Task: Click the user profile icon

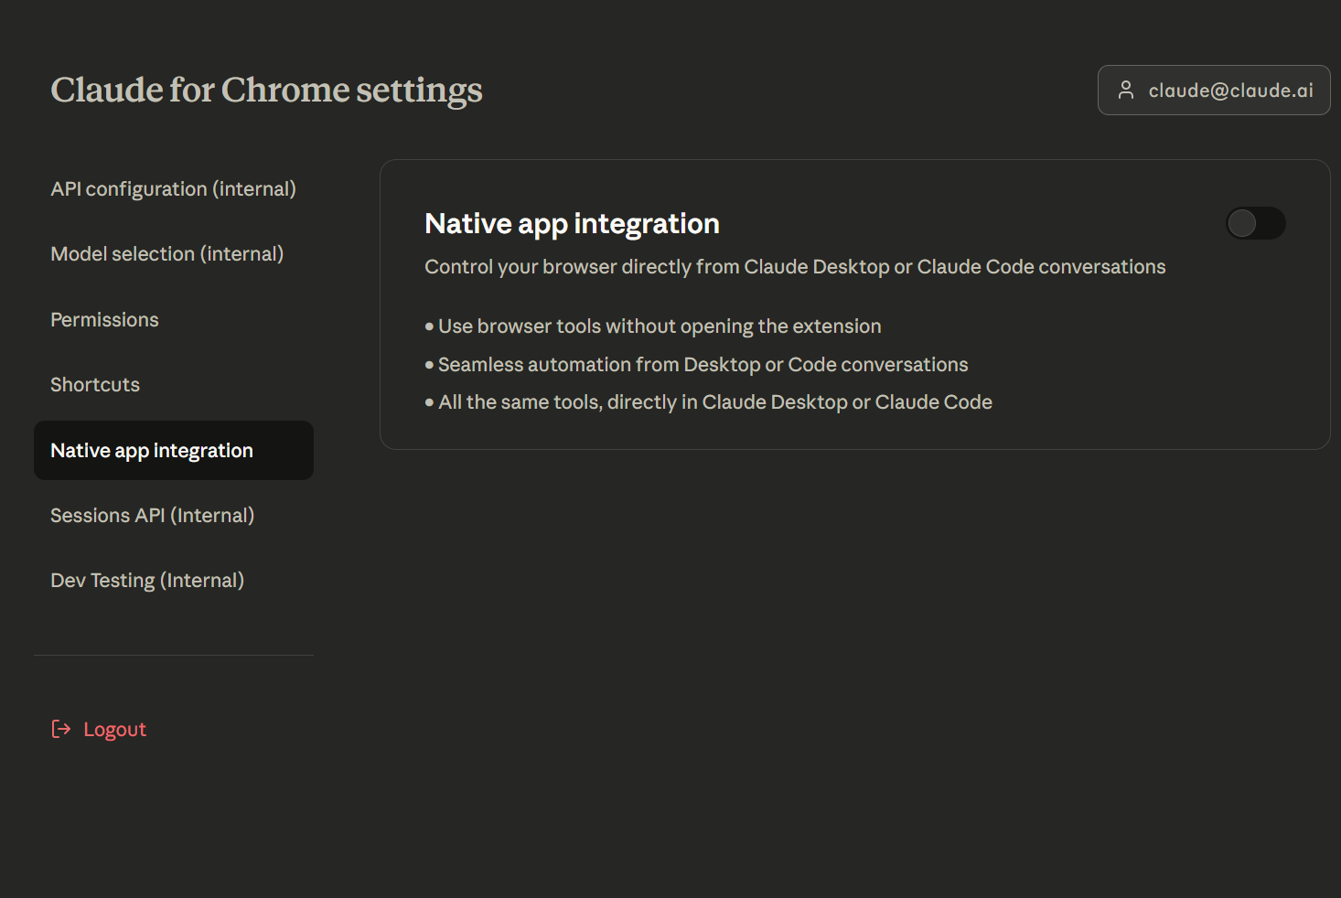Action: [x=1126, y=90]
